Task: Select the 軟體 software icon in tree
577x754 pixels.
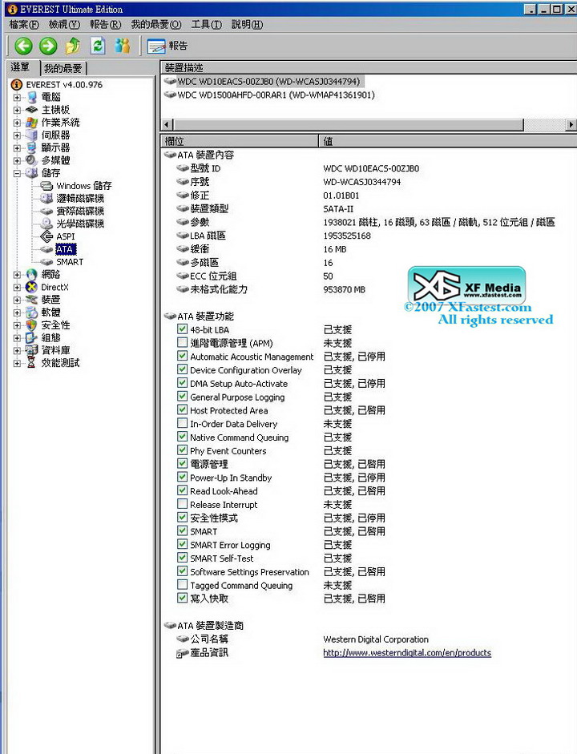Action: [32, 312]
